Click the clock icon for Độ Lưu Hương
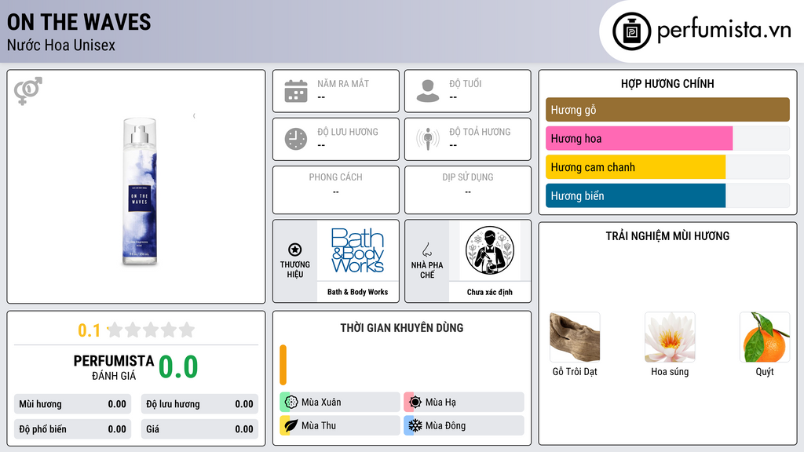This screenshot has width=804, height=452. [x=296, y=139]
